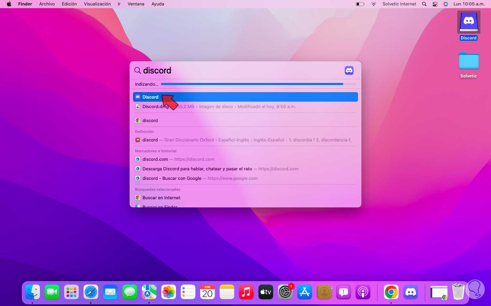Open the Photos app in Dock
Image resolution: width=491 pixels, height=306 pixels.
point(169,292)
